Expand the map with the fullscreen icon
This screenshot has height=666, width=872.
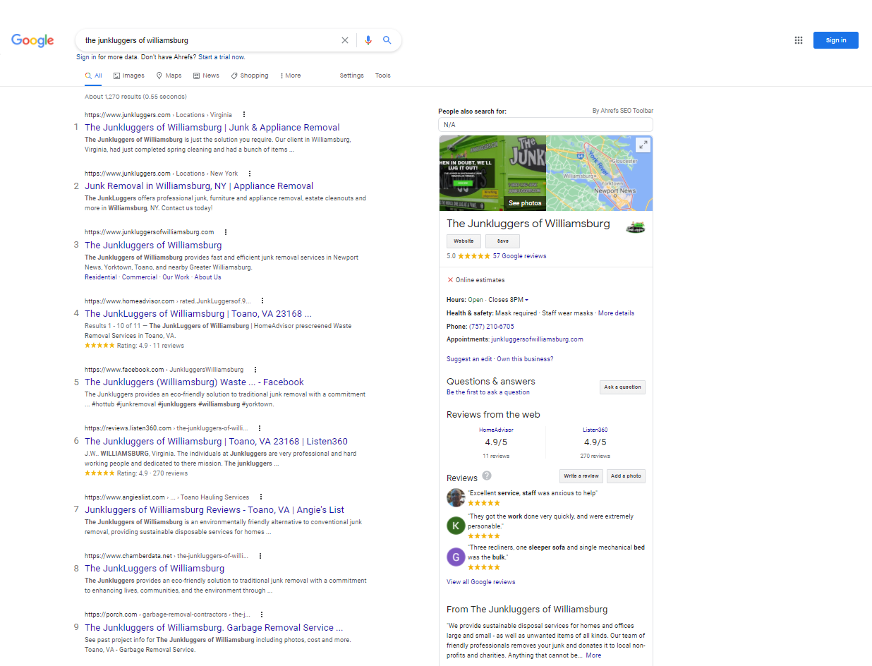[x=643, y=145]
